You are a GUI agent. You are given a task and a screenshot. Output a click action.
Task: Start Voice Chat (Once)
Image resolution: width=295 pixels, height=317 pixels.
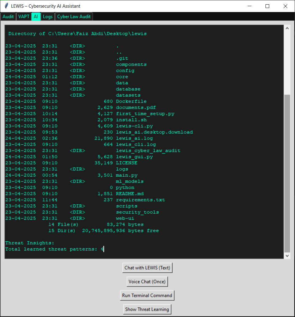click(x=147, y=282)
